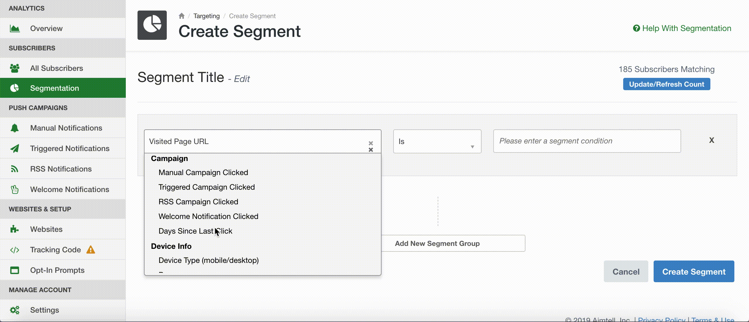Select the Overview analytics icon
This screenshot has width=749, height=322.
point(14,28)
